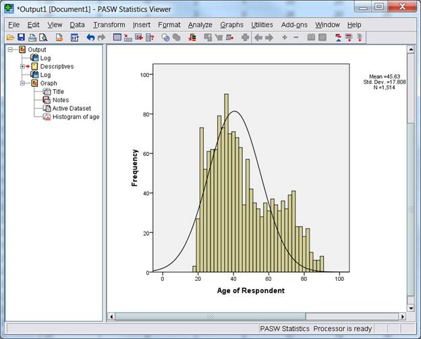Select Histogram of age outline item

(x=76, y=117)
